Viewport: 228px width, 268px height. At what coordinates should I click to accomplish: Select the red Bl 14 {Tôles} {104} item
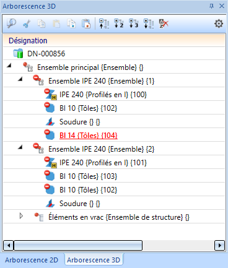[x=89, y=136]
